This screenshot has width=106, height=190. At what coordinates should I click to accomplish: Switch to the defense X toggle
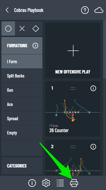tap(22, 28)
